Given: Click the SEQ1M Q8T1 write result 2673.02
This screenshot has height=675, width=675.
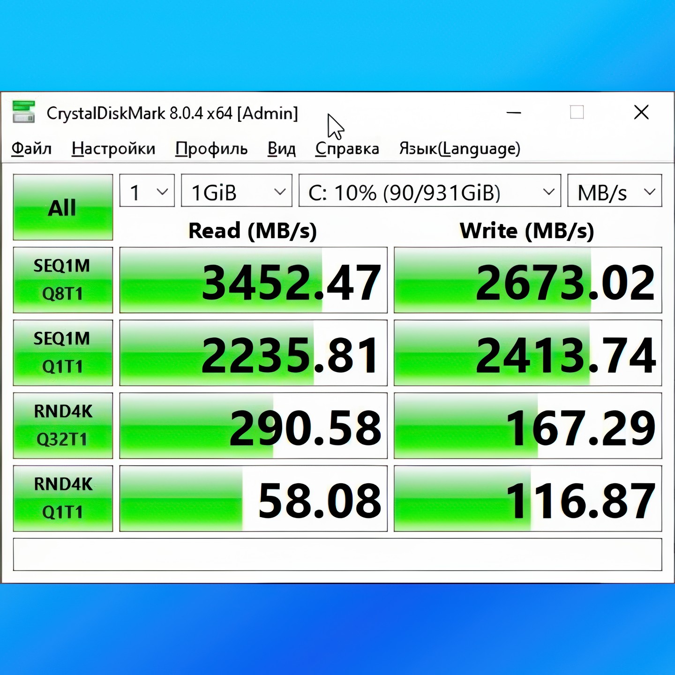Looking at the screenshot, I should click(x=528, y=280).
